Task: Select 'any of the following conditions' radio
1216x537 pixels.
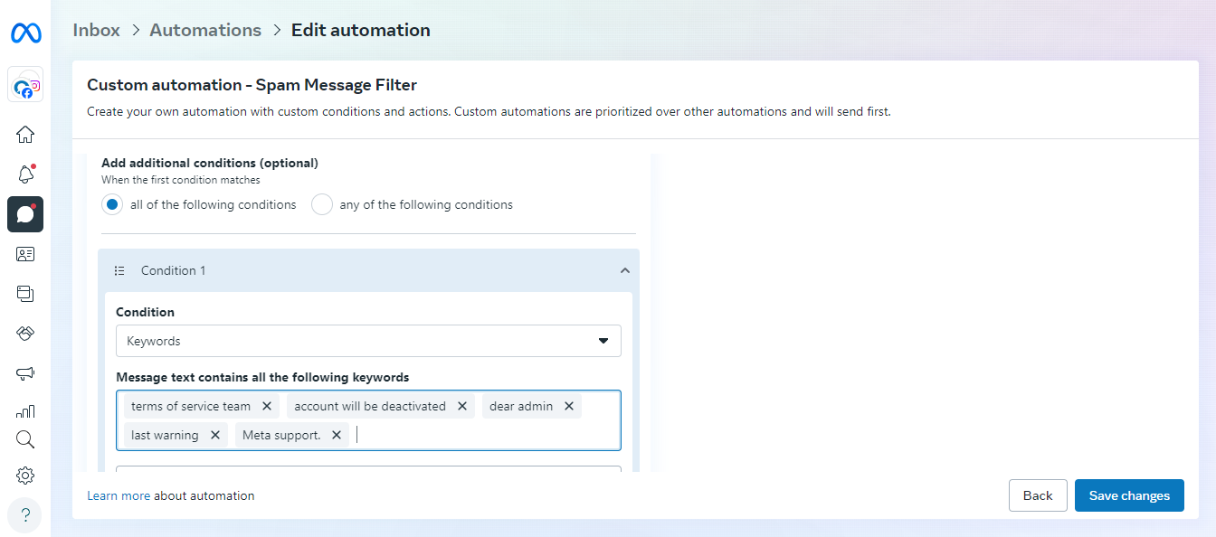Action: 322,204
